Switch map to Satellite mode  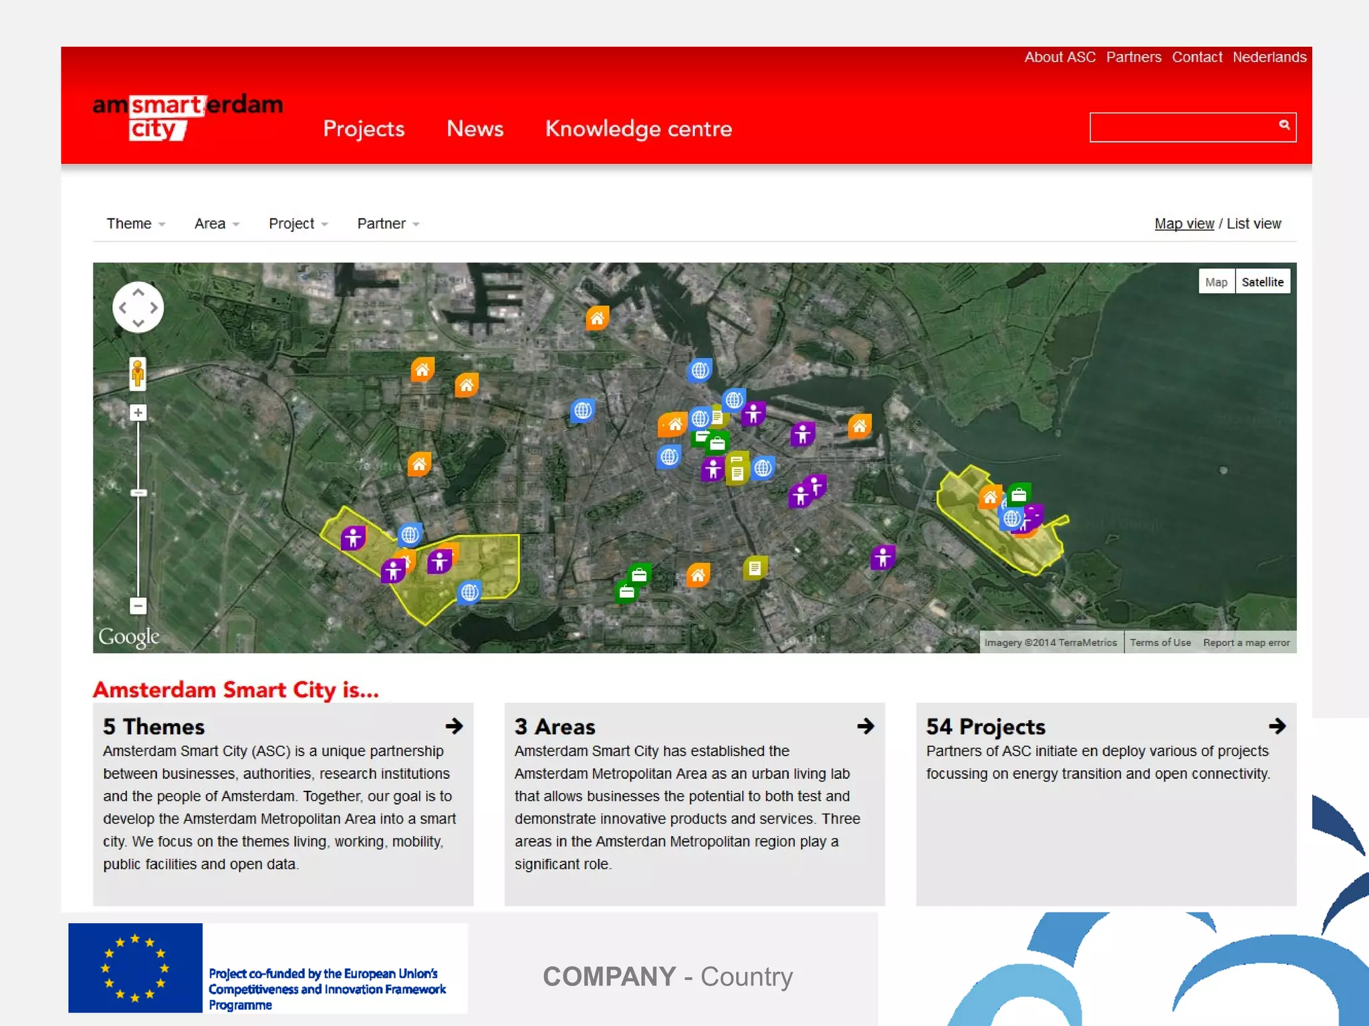[1262, 282]
